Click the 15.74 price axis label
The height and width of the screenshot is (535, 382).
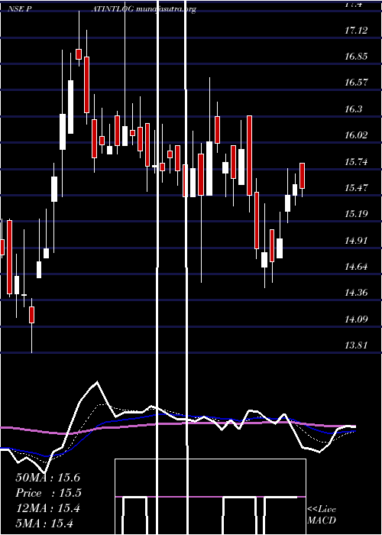[x=356, y=161]
